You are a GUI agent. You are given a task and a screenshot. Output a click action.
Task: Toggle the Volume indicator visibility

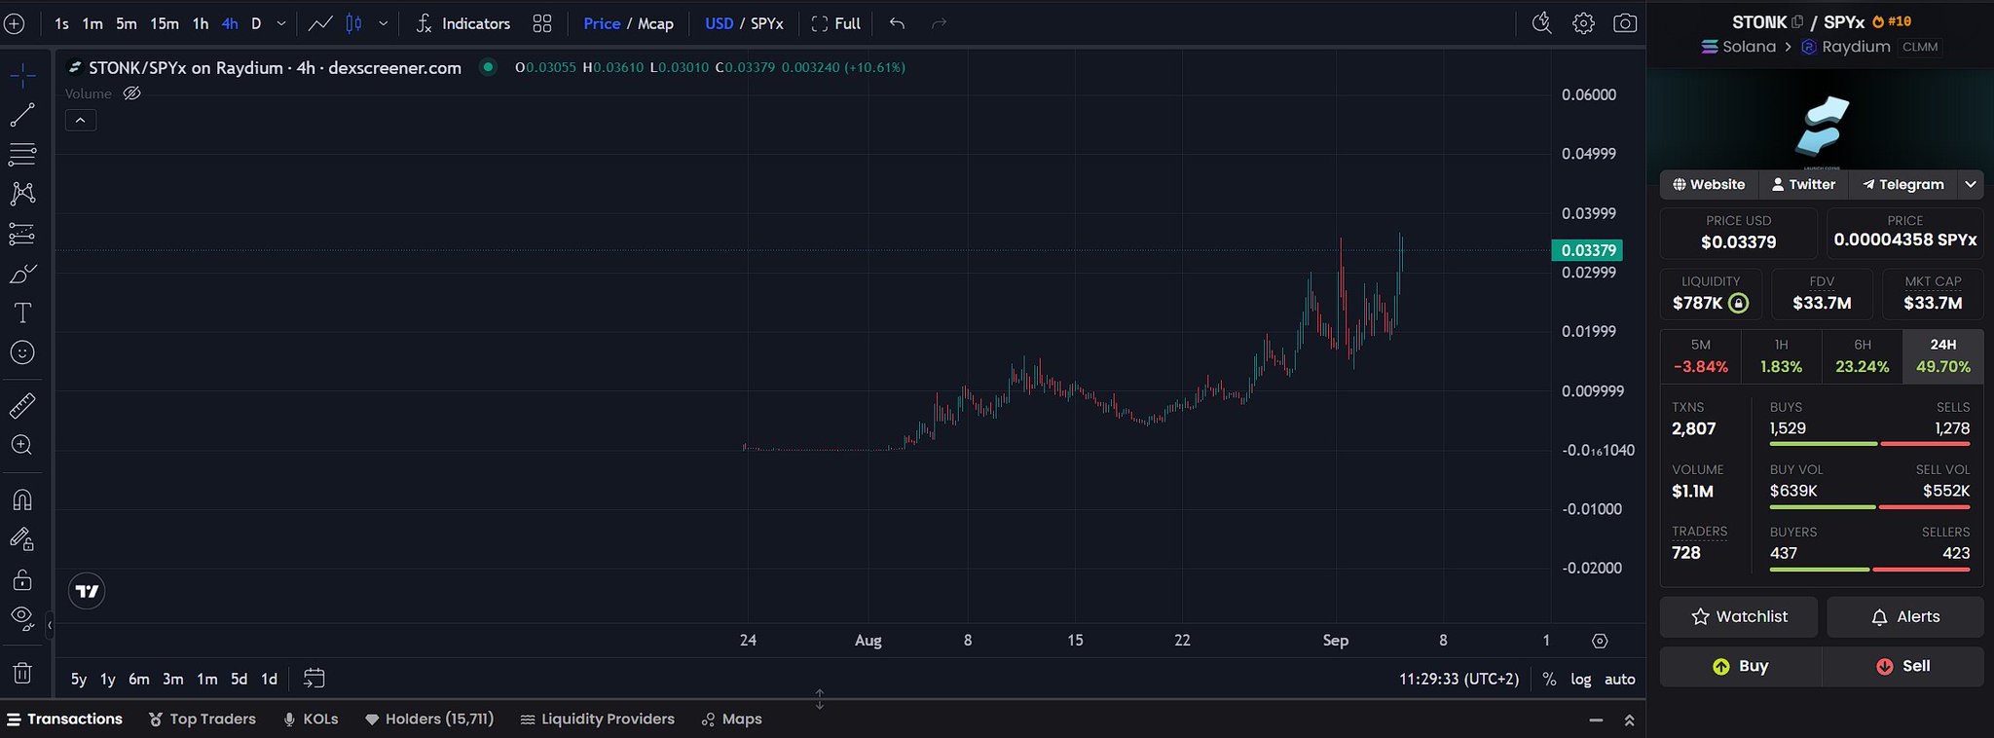tap(132, 93)
